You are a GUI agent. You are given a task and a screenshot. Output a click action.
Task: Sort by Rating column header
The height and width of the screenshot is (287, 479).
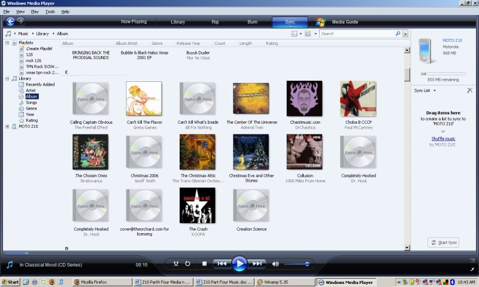(x=272, y=43)
